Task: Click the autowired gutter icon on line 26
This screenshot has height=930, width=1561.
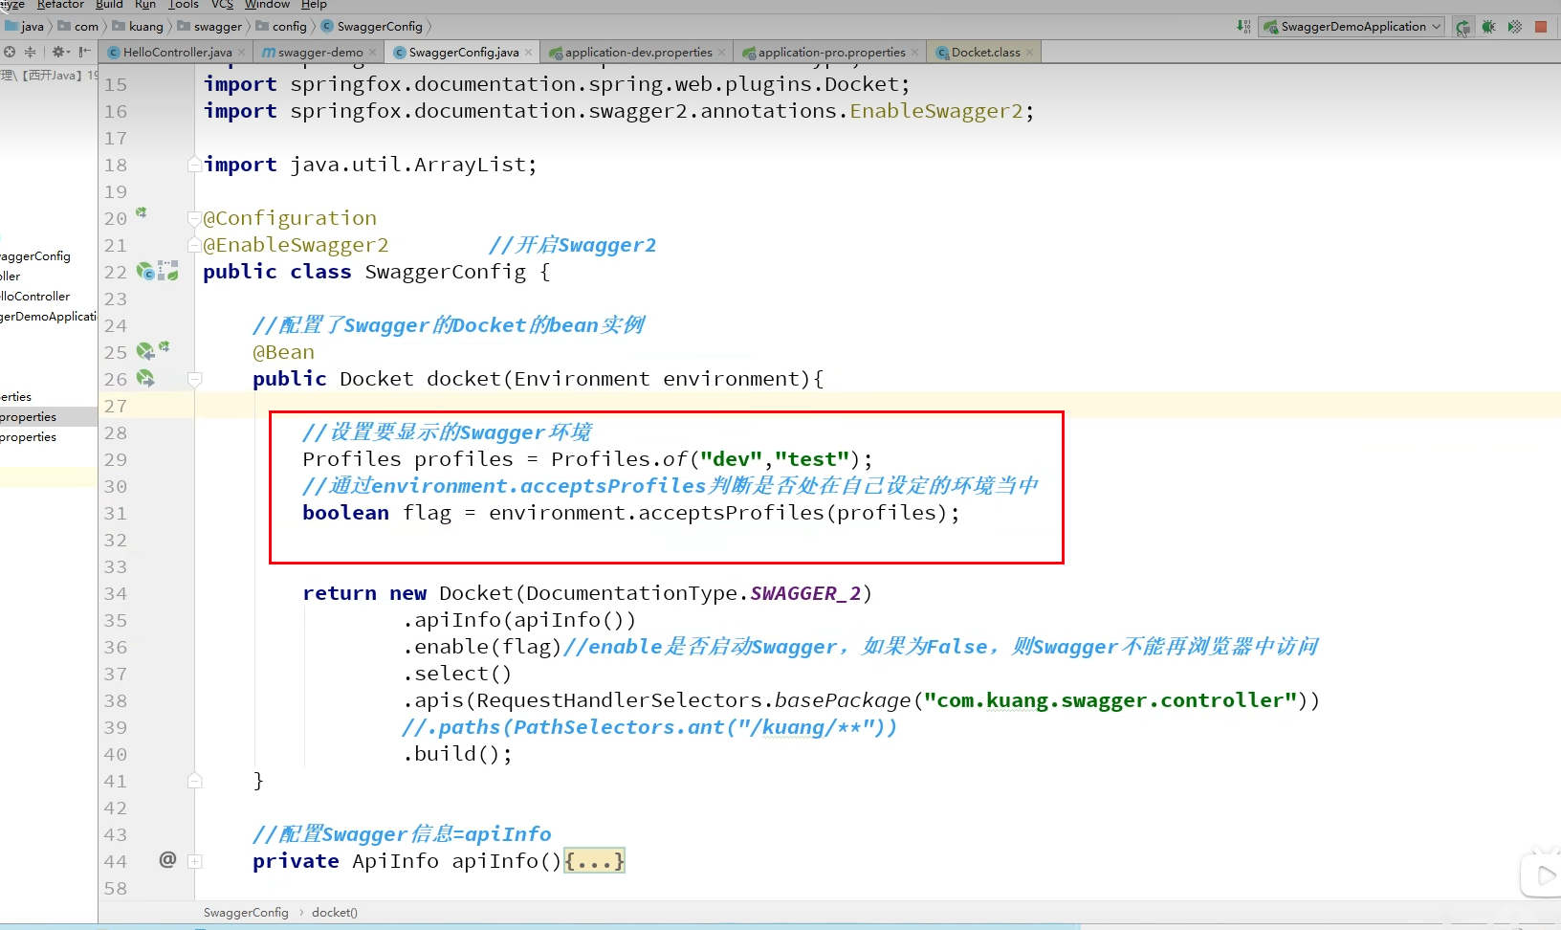Action: 145,379
